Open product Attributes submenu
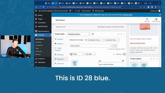The image size is (165, 93). (39, 51)
